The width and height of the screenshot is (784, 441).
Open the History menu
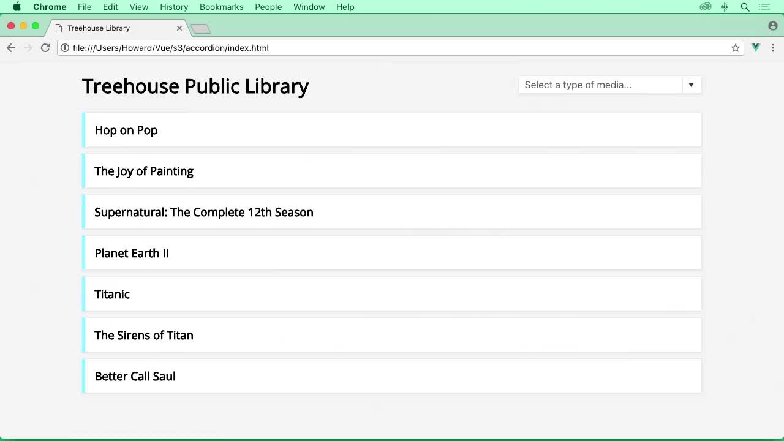click(174, 7)
